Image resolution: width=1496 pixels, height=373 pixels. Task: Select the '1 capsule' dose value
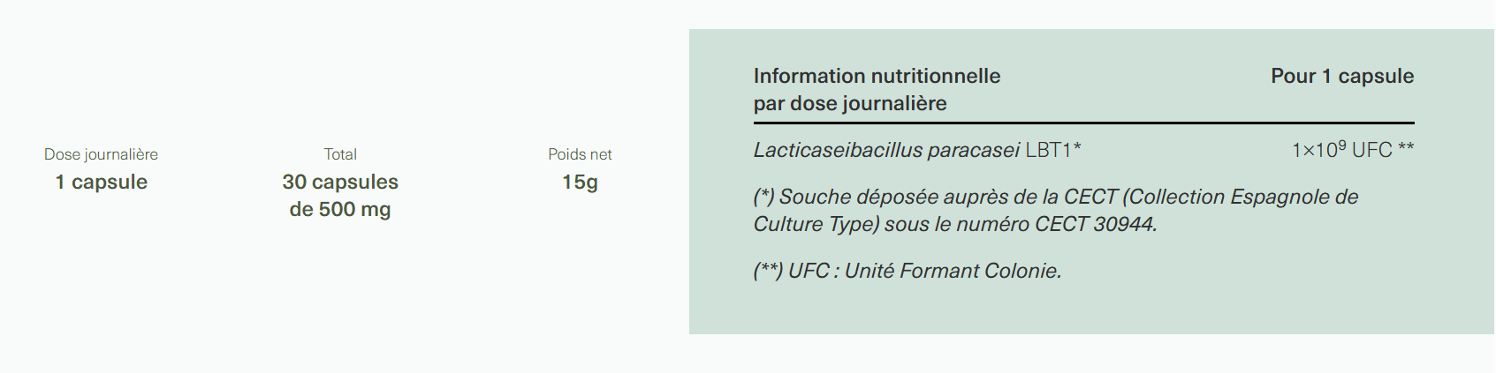tap(101, 182)
